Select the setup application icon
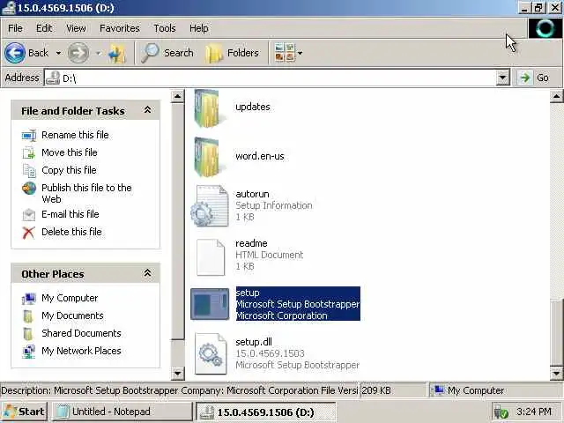Screen dimensions: 564x423 pyautogui.click(x=210, y=304)
